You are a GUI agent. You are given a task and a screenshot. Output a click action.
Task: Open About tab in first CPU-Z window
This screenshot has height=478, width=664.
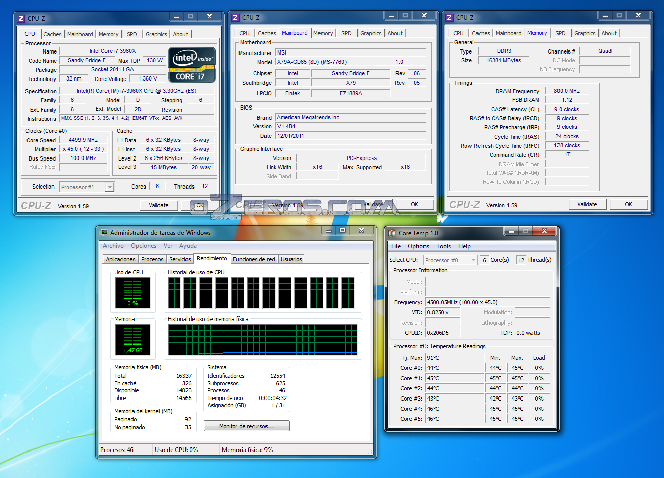[180, 34]
